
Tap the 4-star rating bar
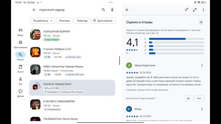[176, 42]
